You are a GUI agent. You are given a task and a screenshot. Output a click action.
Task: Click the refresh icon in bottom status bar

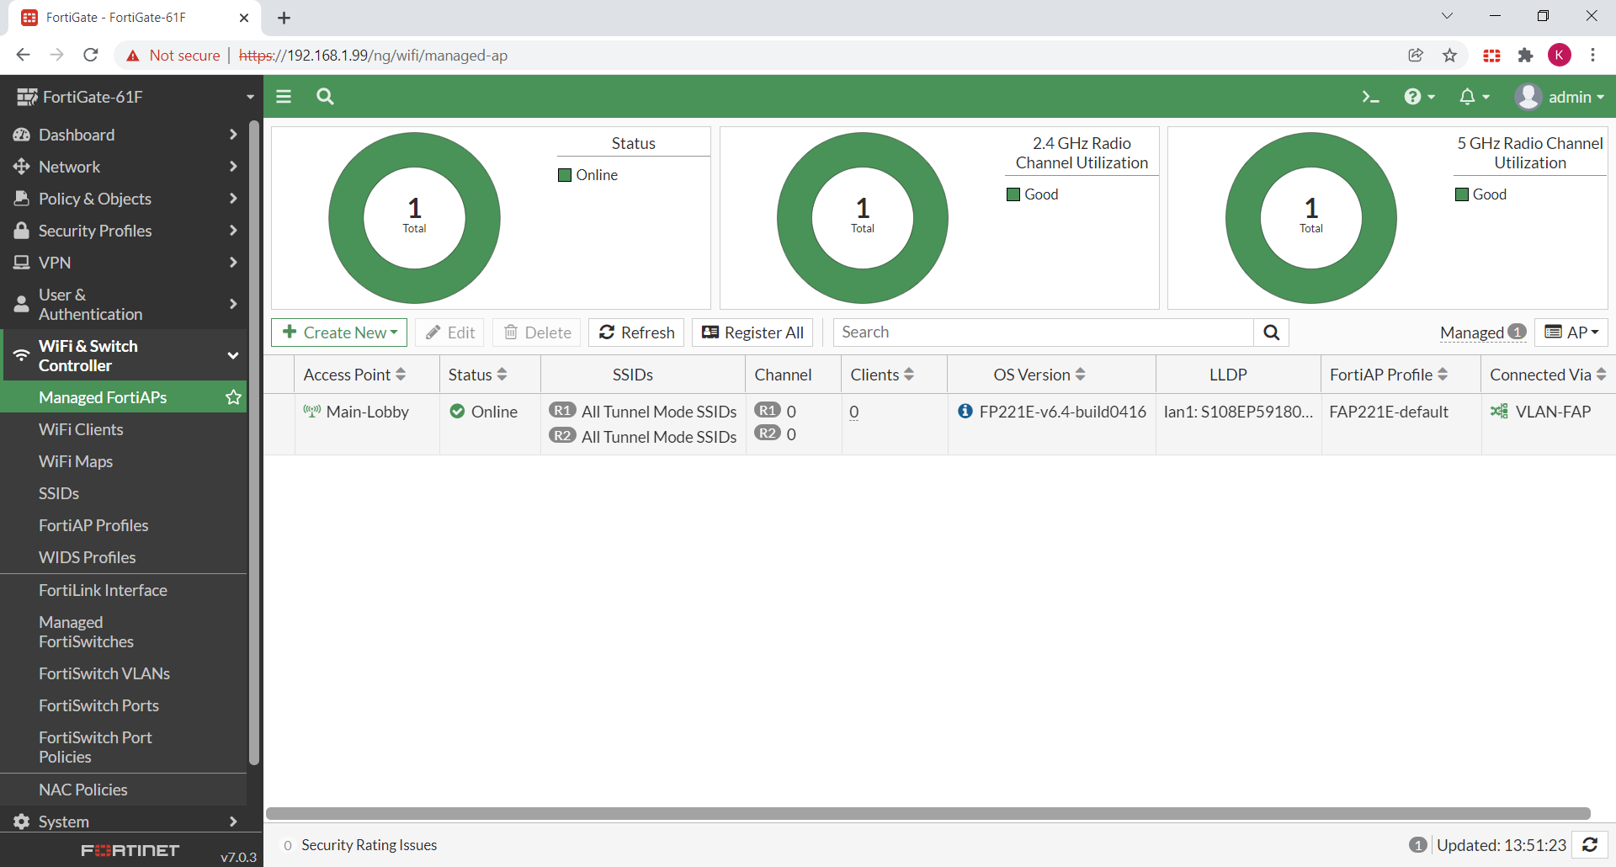coord(1590,845)
